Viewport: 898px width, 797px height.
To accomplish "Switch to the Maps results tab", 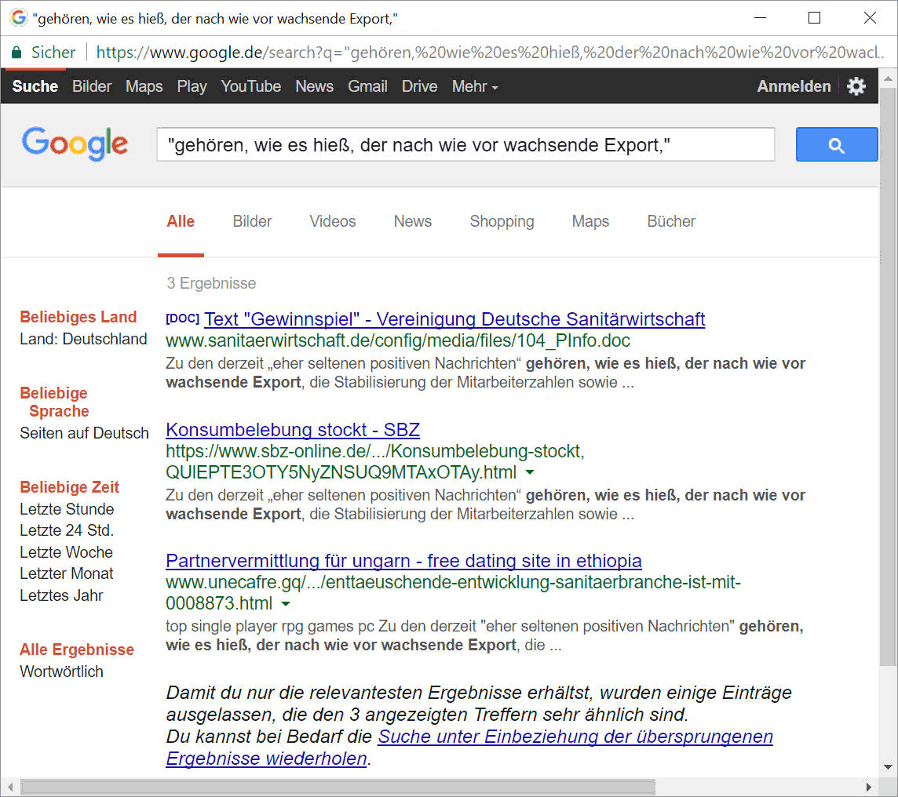I will pos(590,221).
